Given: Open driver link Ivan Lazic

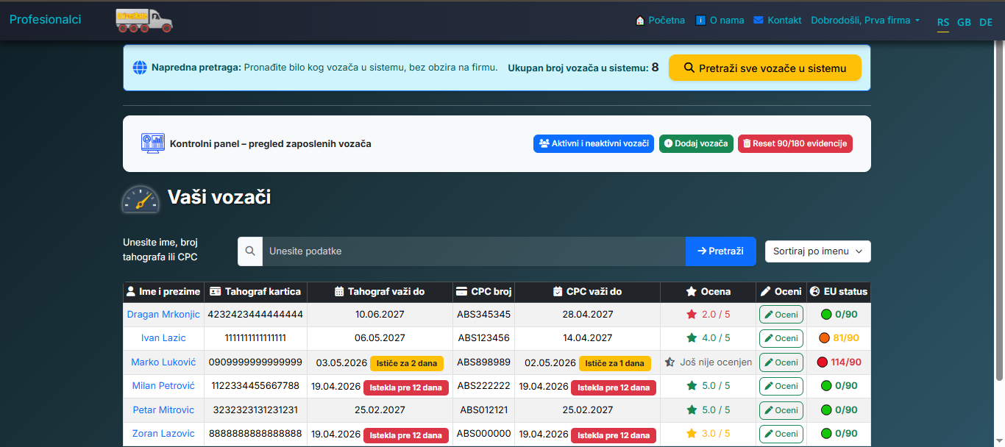Looking at the screenshot, I should [x=163, y=338].
